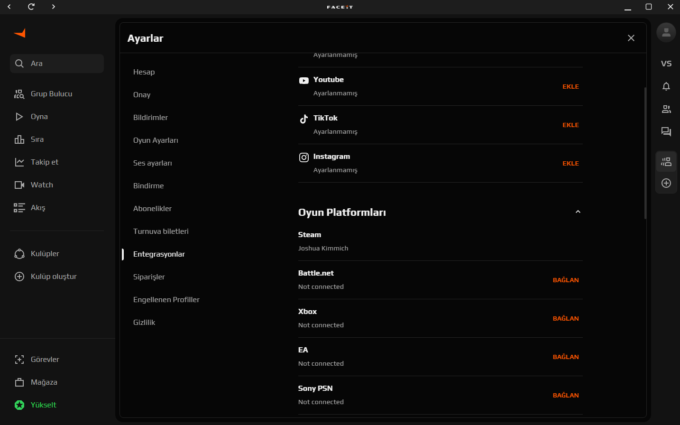Select the Oyun Ayarları tab
The image size is (680, 425).
(x=156, y=140)
